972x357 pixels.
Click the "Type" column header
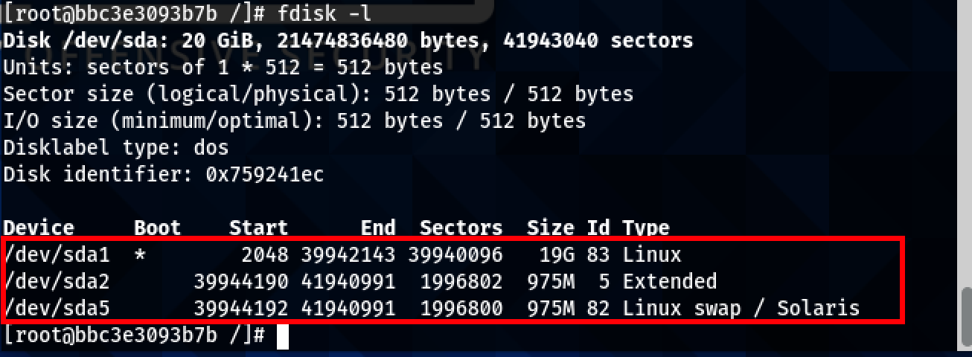tap(646, 228)
